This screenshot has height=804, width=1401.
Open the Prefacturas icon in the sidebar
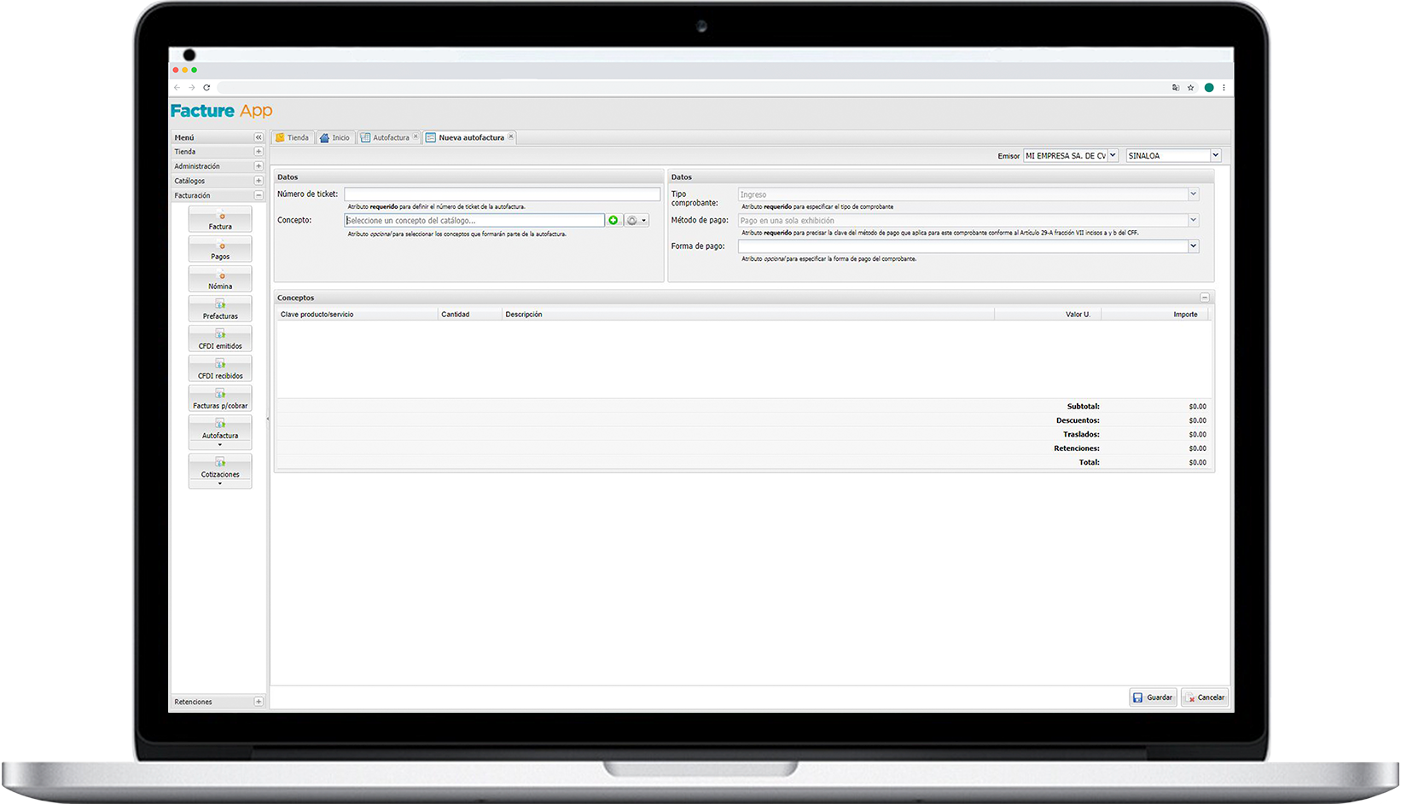click(220, 309)
